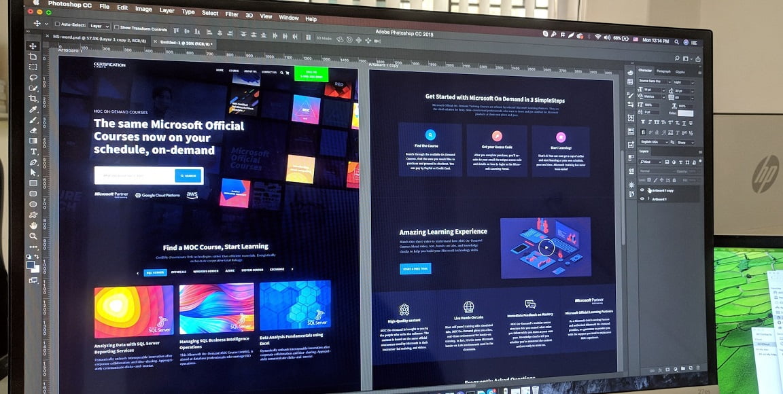This screenshot has width=783, height=394.
Task: Expand the Artboard 1 group in Layers
Action: 648,198
